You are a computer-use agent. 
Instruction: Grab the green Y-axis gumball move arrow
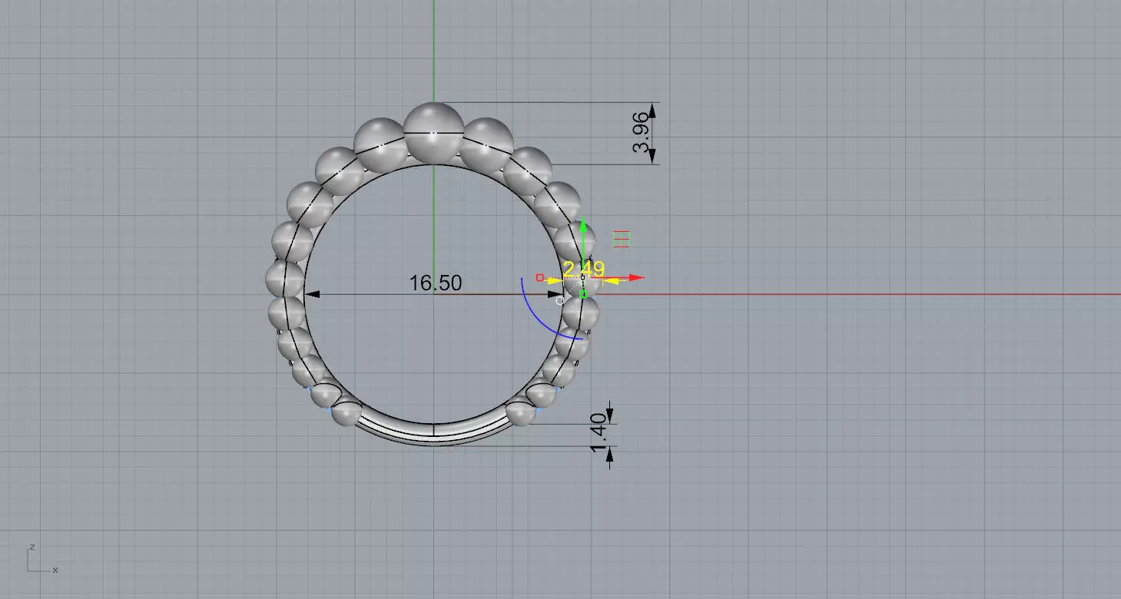point(583,226)
